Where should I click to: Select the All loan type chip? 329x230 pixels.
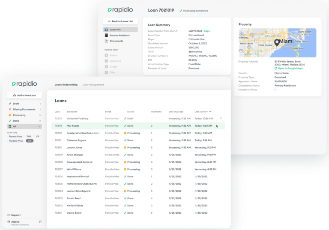tap(30, 141)
